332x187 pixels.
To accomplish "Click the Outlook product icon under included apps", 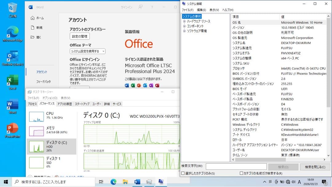I will point(145,86).
